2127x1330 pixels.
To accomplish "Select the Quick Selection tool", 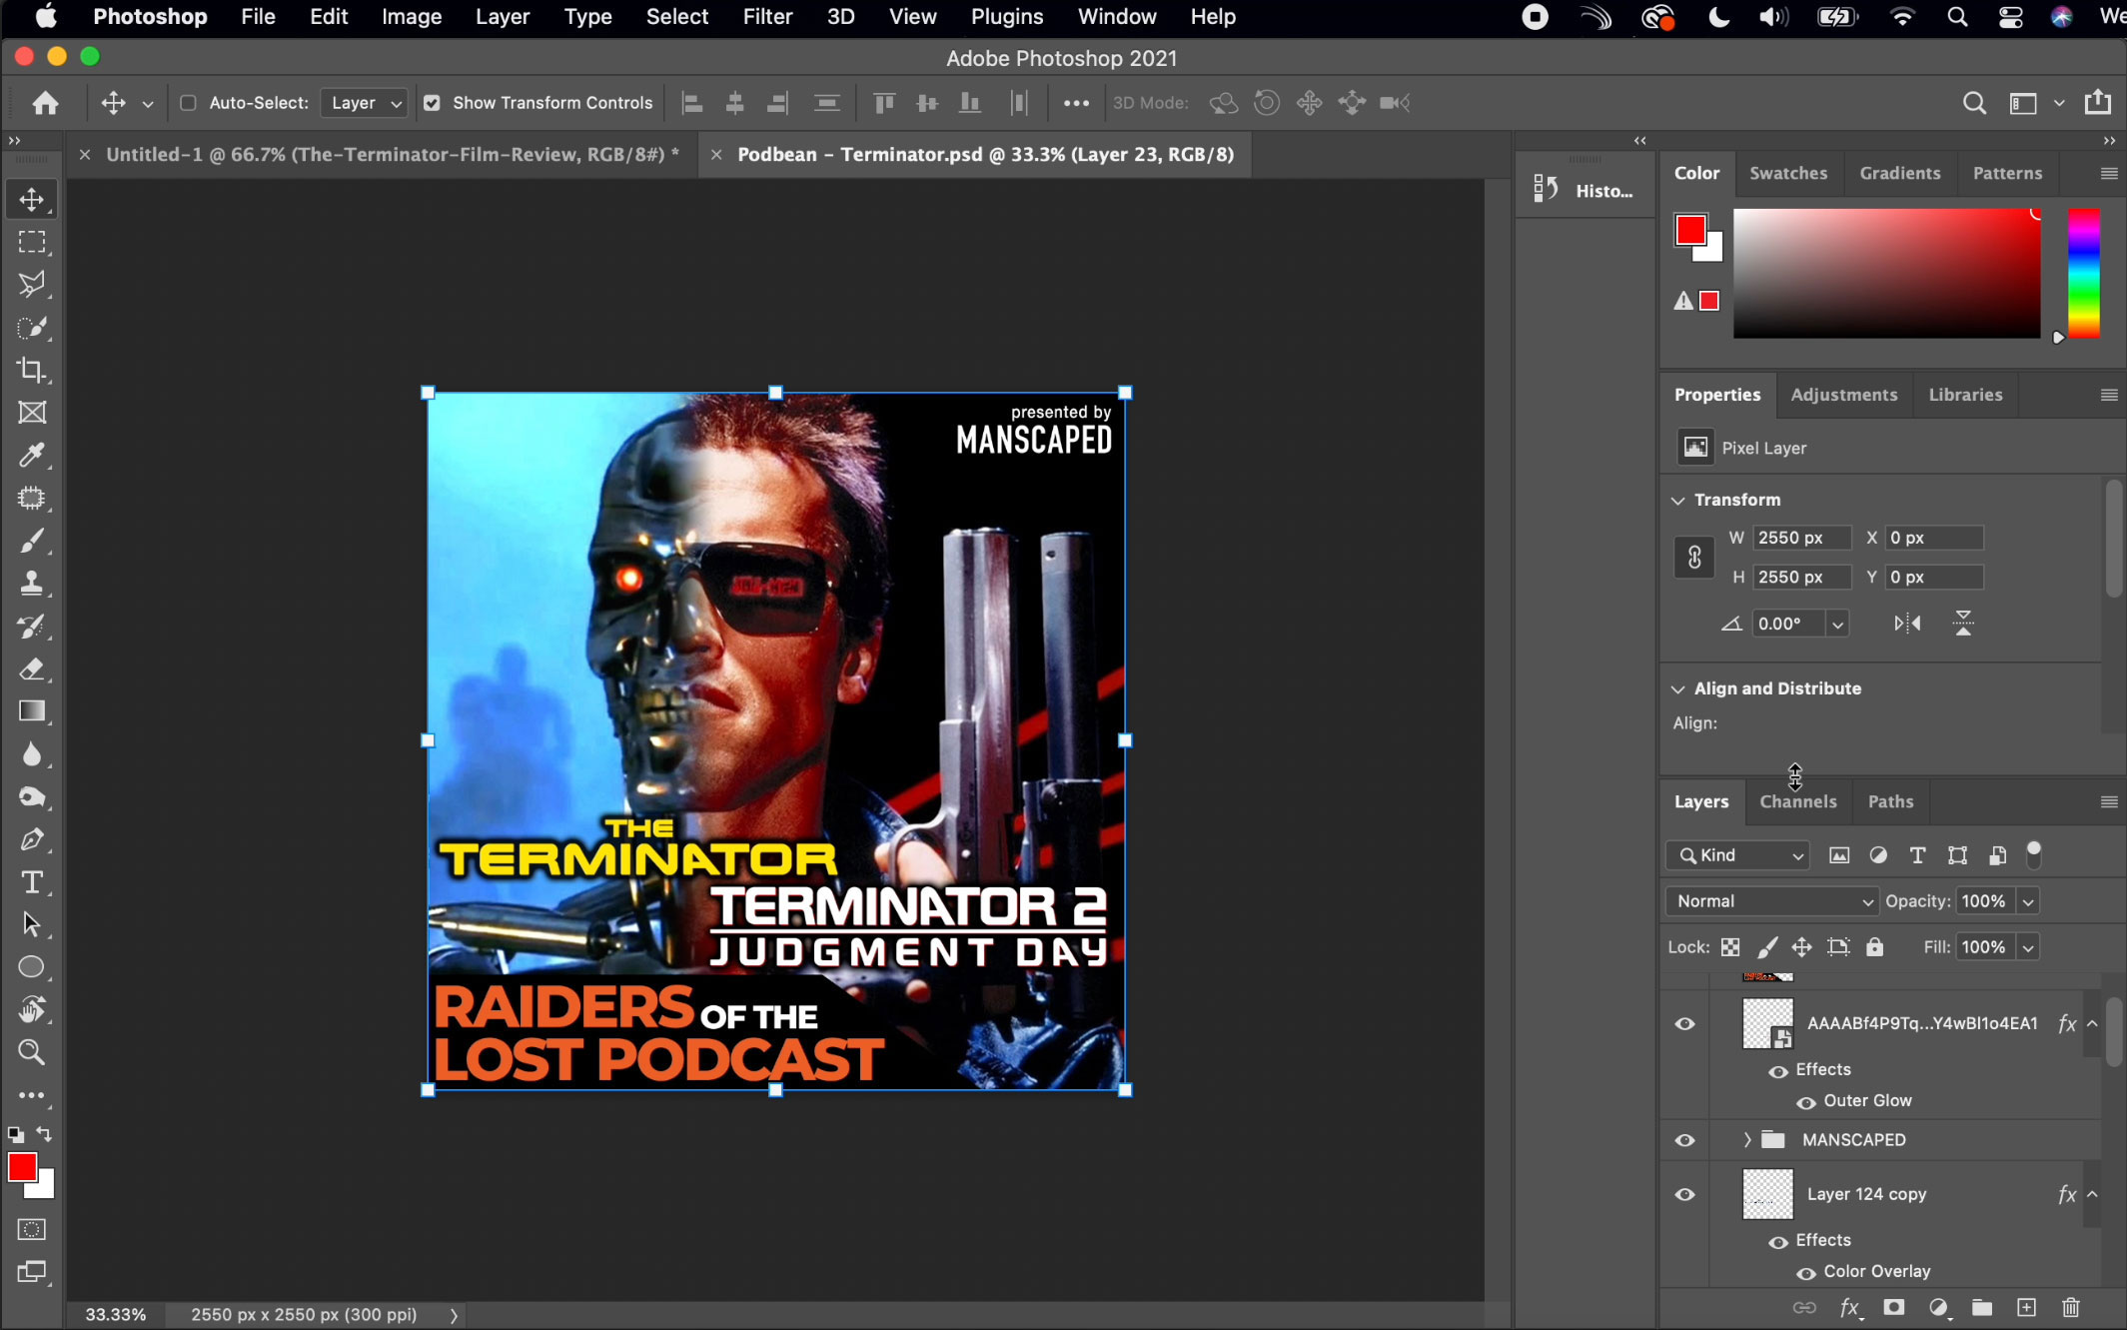I will coord(32,328).
